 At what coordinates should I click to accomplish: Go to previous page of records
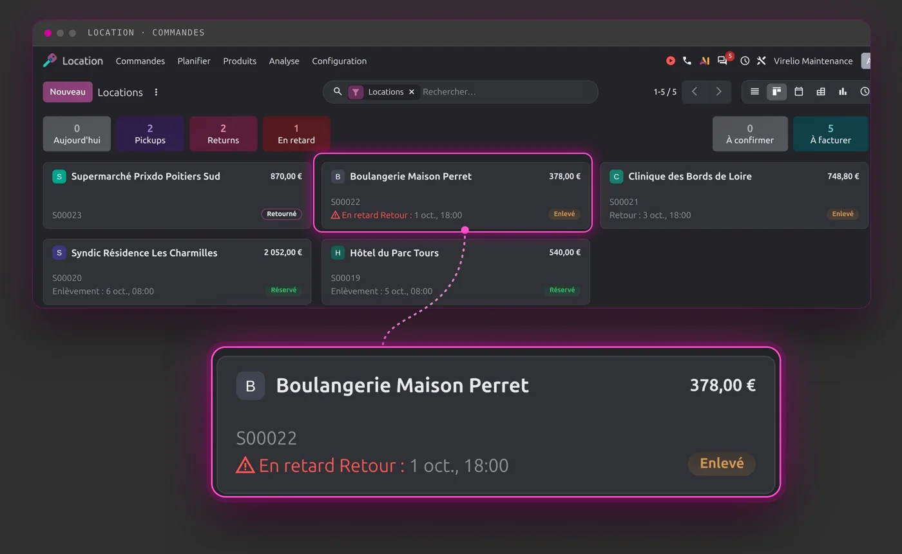click(695, 91)
